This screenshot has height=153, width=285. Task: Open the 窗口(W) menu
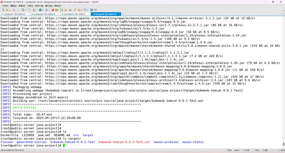[x=49, y=6]
